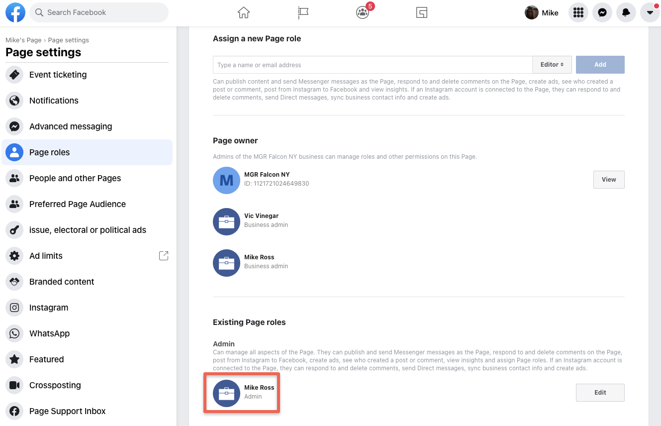
Task: Select Crossposting in the sidebar
Action: tap(55, 385)
